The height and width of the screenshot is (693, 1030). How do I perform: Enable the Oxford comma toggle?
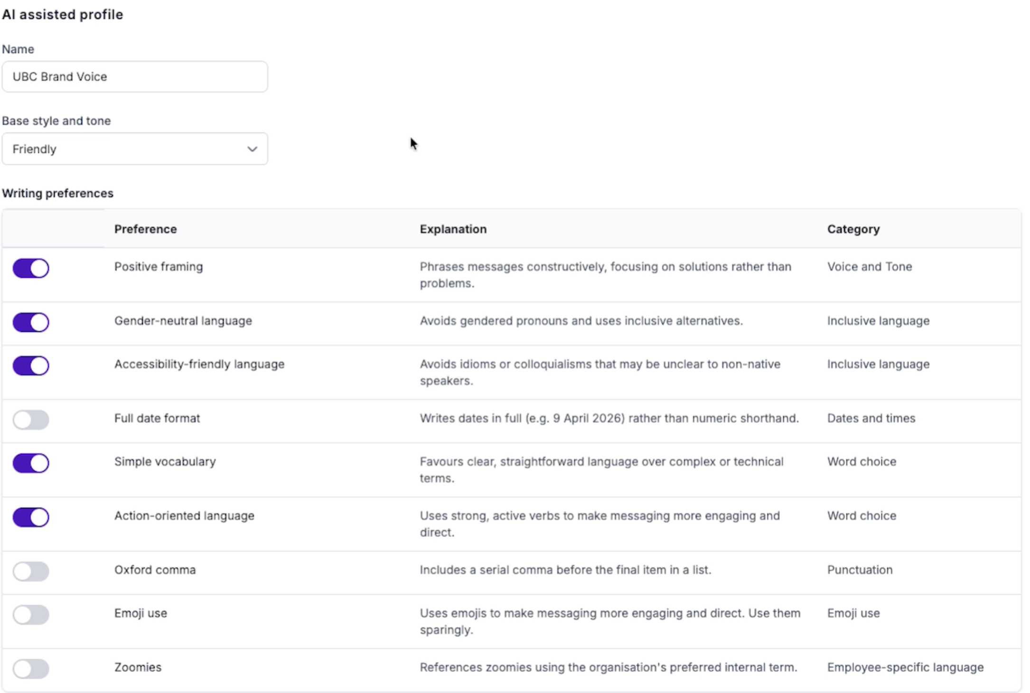coord(31,571)
